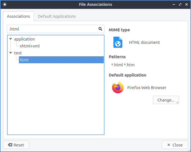Viewport: 191px width, 152px height.
Task: Collapse the text tree node
Action: [11, 53]
